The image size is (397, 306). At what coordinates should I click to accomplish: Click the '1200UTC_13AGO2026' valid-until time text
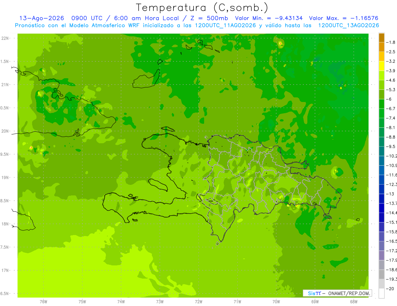[x=348, y=25]
